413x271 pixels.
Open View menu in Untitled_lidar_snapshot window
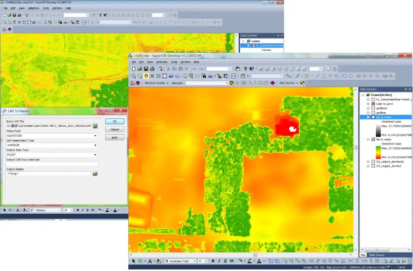tap(22, 8)
